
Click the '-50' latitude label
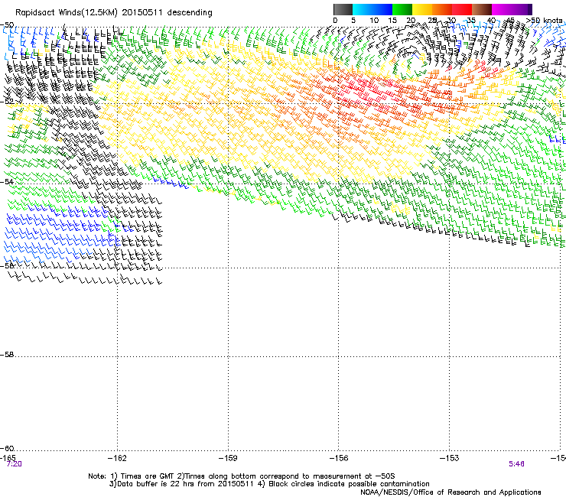[7, 25]
